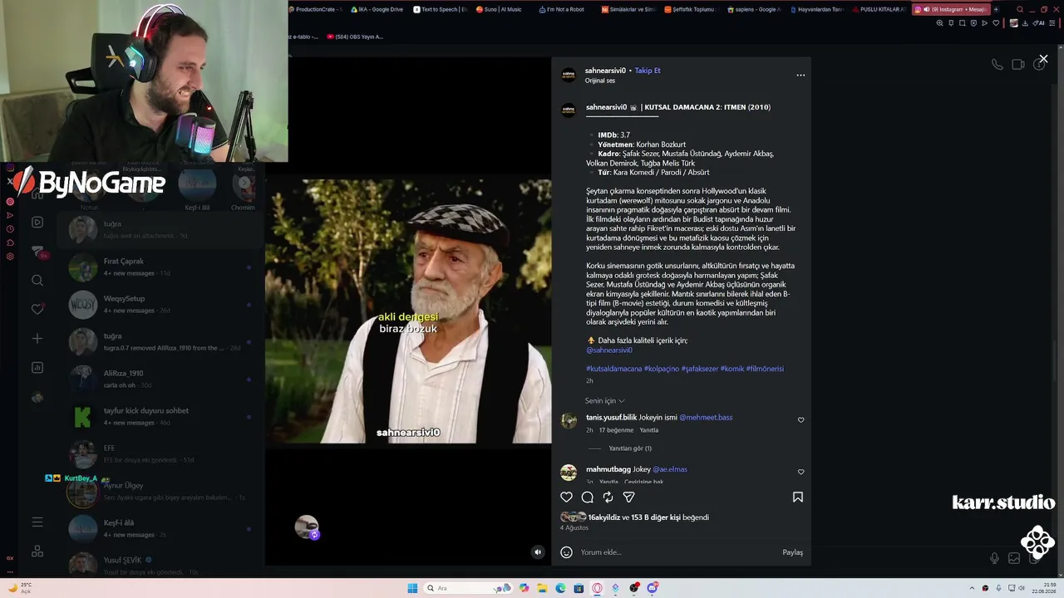Mute or unmute the reel audio
This screenshot has height=598, width=1064.
coord(538,552)
